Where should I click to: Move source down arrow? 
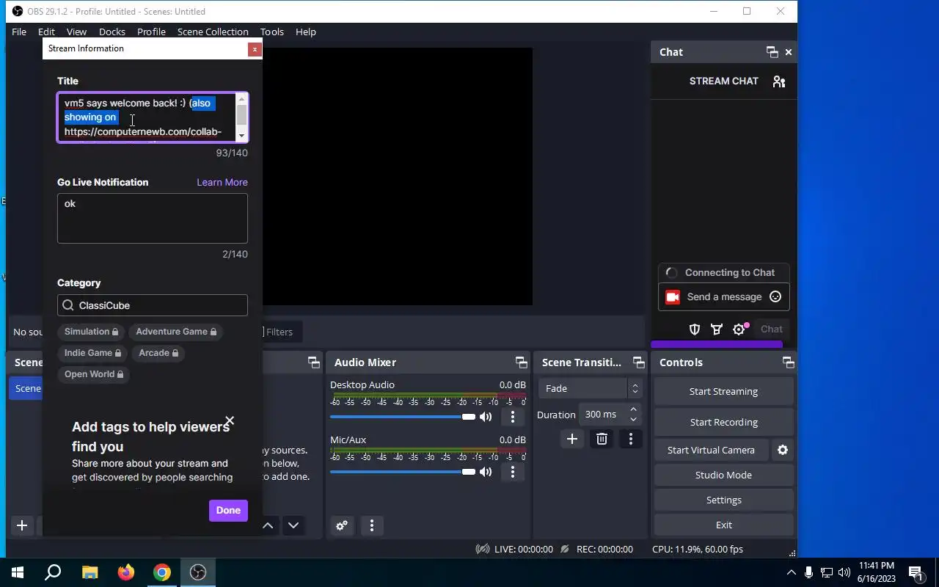[x=293, y=525]
